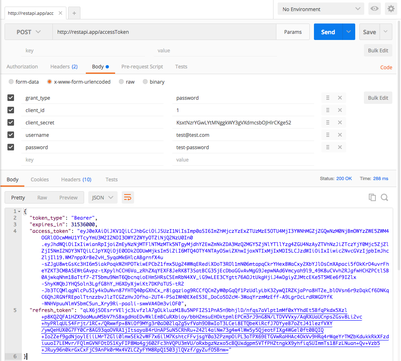Open the Code link
This screenshot has height=361, width=401.
pos(386,68)
